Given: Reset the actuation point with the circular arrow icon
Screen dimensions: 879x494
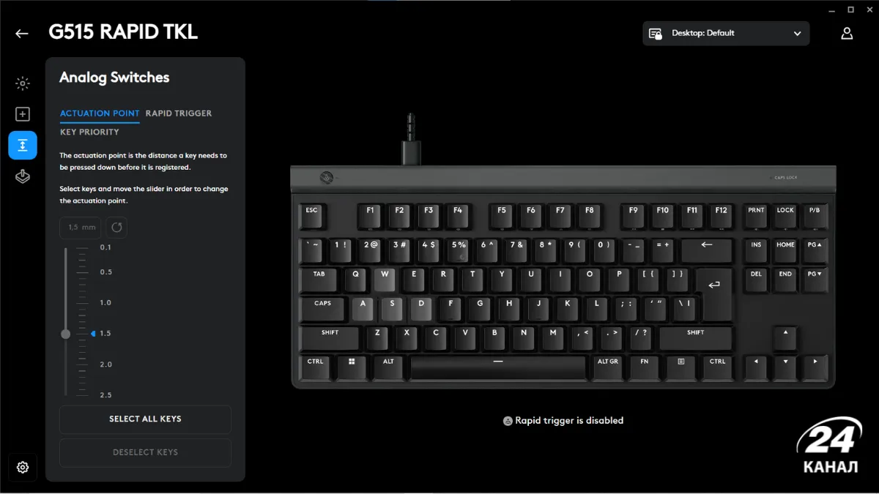Looking at the screenshot, I should click(x=116, y=228).
